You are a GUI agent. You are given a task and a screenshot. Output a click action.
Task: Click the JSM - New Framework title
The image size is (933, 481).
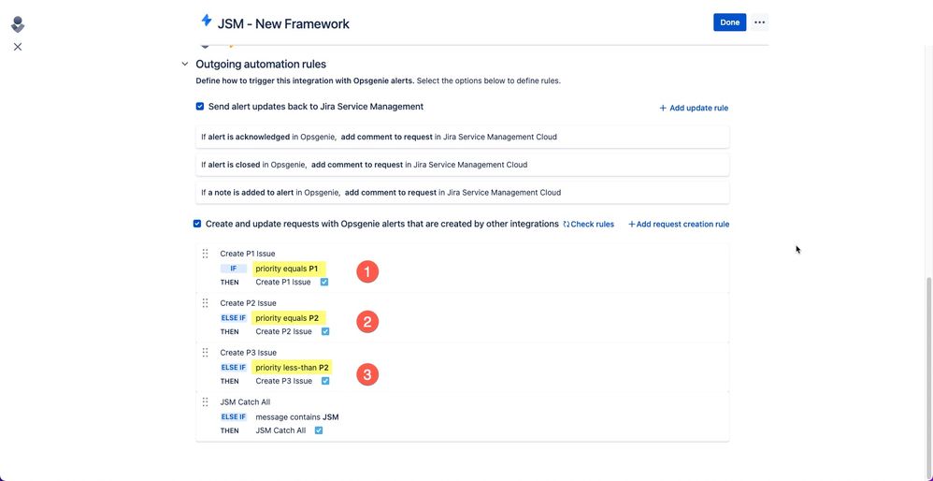tap(283, 23)
